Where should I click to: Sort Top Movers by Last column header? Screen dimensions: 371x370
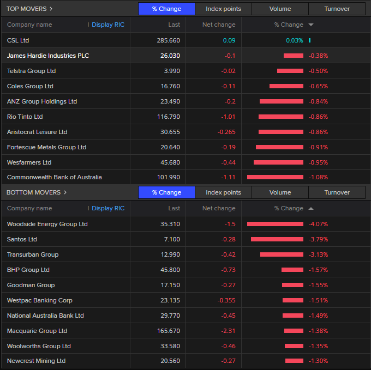point(174,25)
